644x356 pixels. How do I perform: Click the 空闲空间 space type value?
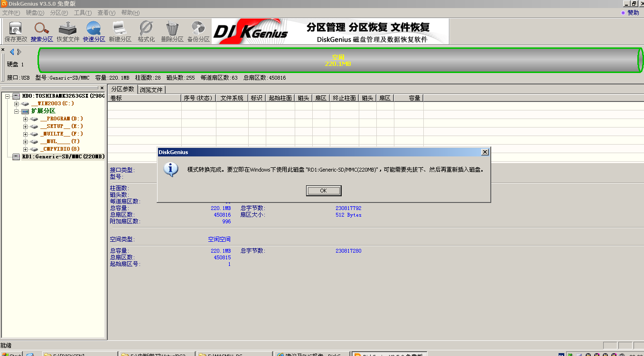point(219,239)
